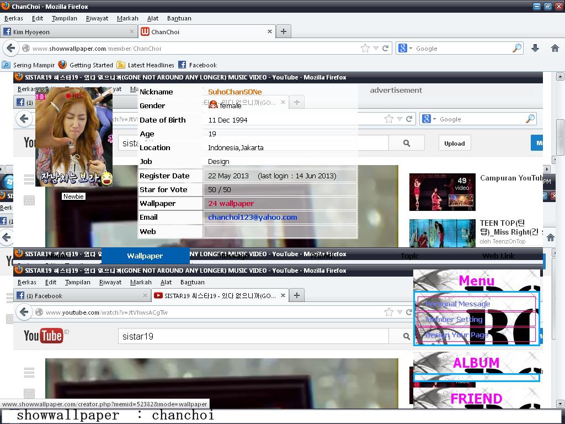Viewport: 565px width, 424px height.
Task: Open the Sering Mampir bookmark folder
Action: point(29,65)
